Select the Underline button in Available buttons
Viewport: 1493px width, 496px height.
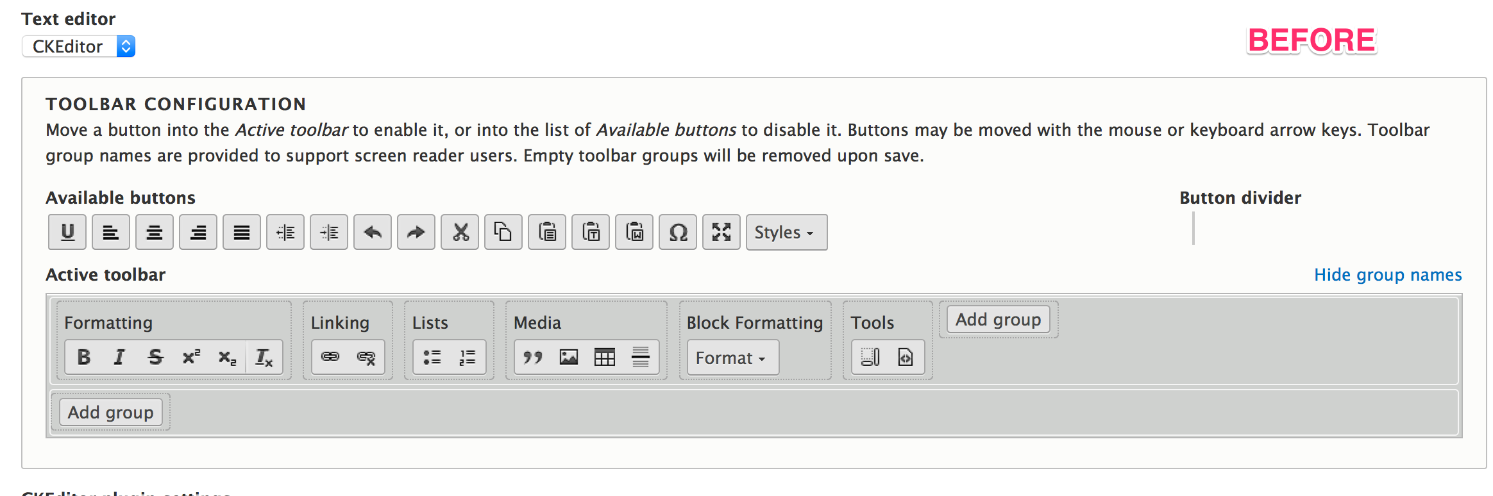click(x=67, y=232)
